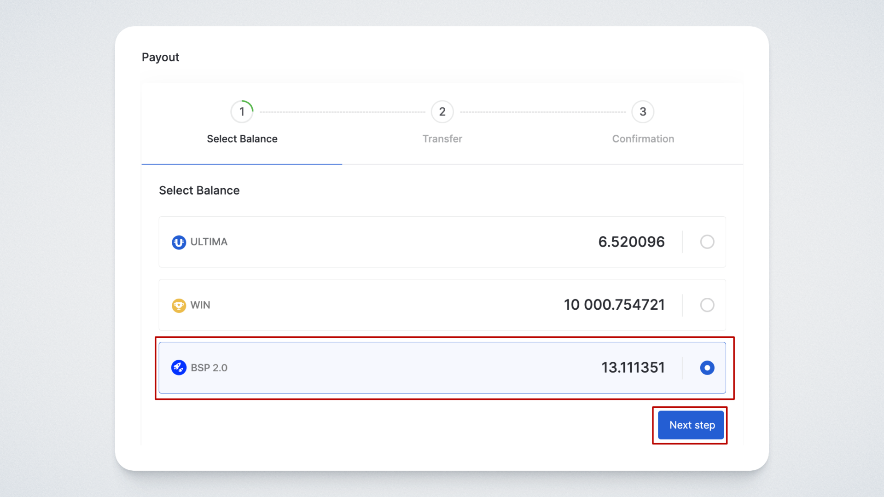Click the WIN currency label
The width and height of the screenshot is (884, 497).
pyautogui.click(x=200, y=305)
